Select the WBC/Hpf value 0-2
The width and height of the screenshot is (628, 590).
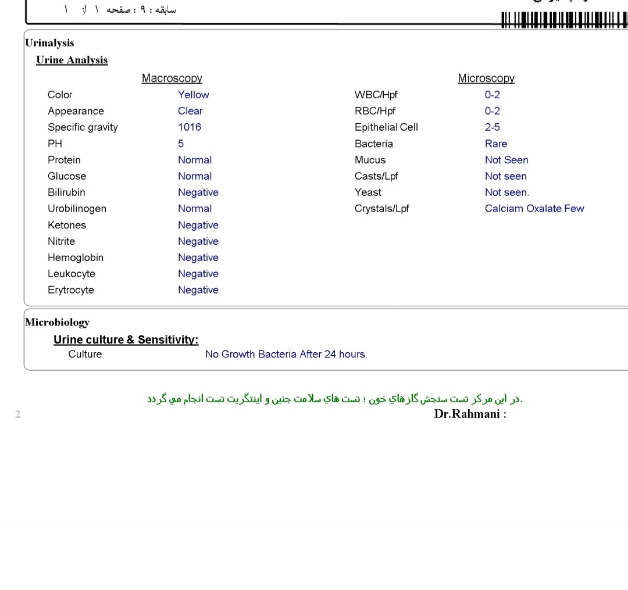tap(493, 95)
